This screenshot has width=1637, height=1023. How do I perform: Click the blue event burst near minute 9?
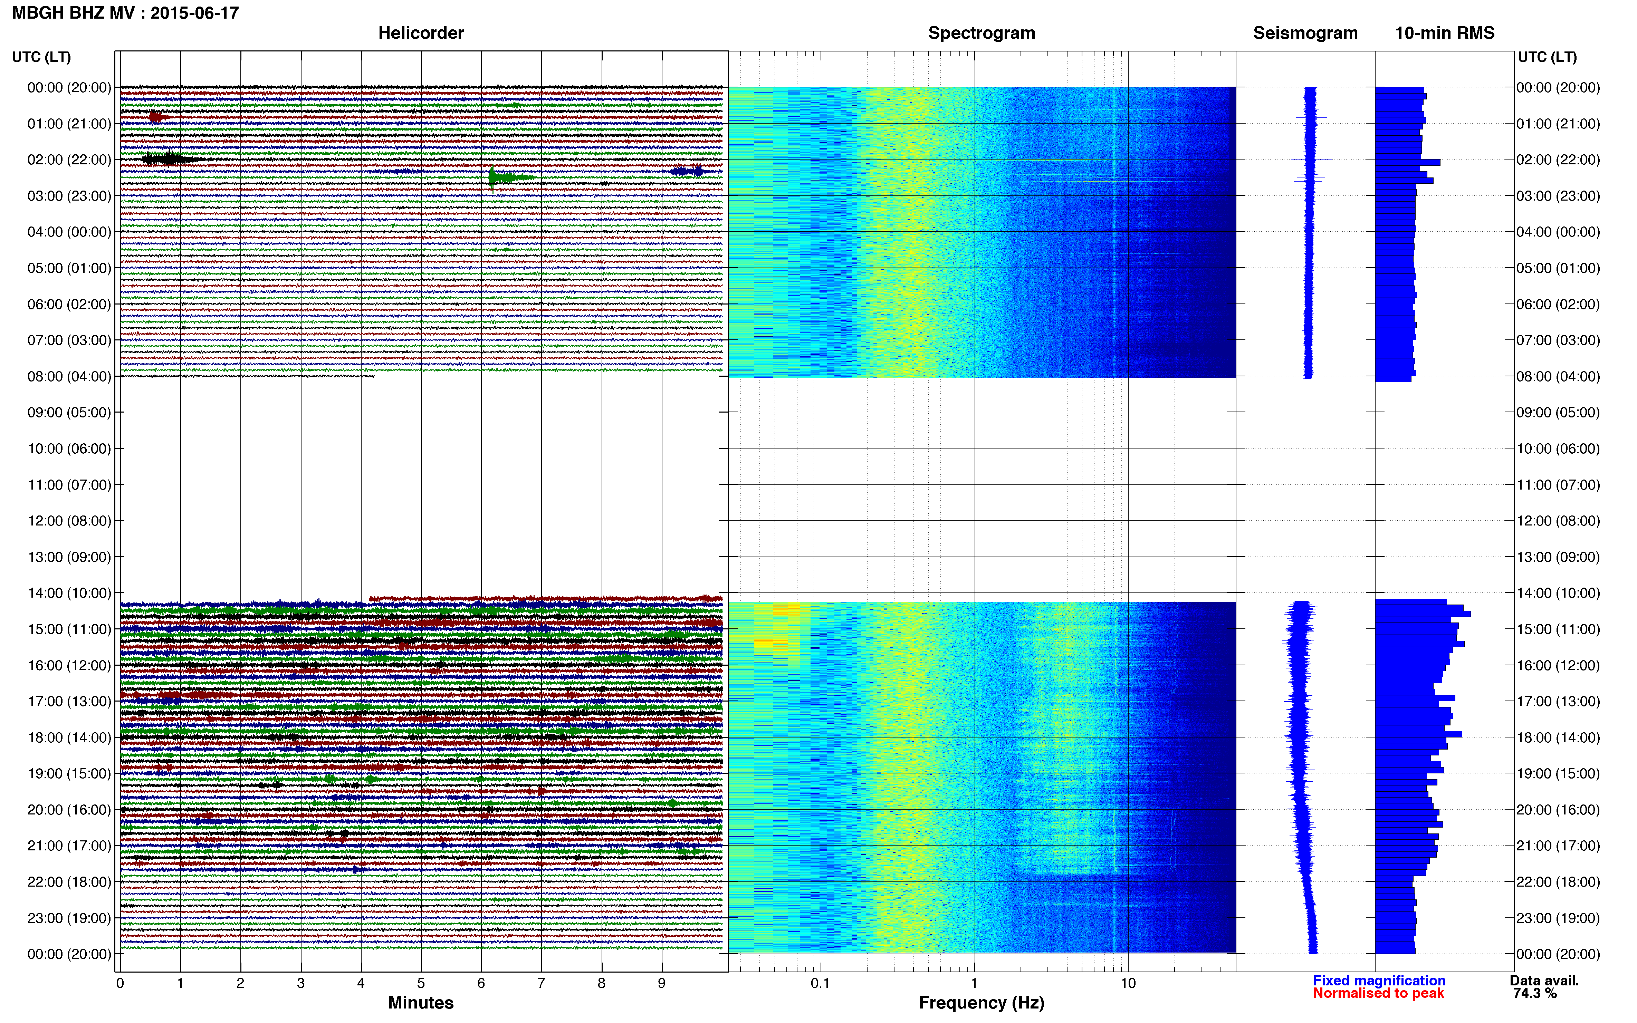click(x=689, y=171)
